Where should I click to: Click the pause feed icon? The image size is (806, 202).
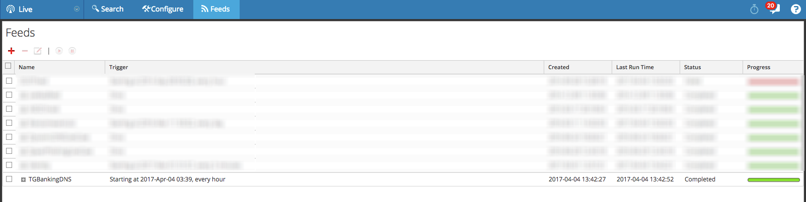[72, 51]
